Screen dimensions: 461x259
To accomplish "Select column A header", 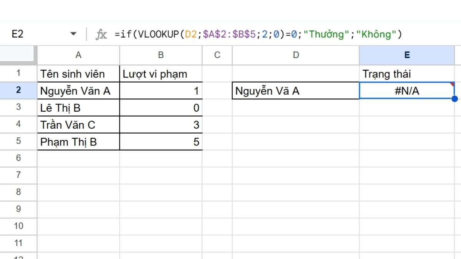I will tap(78, 55).
